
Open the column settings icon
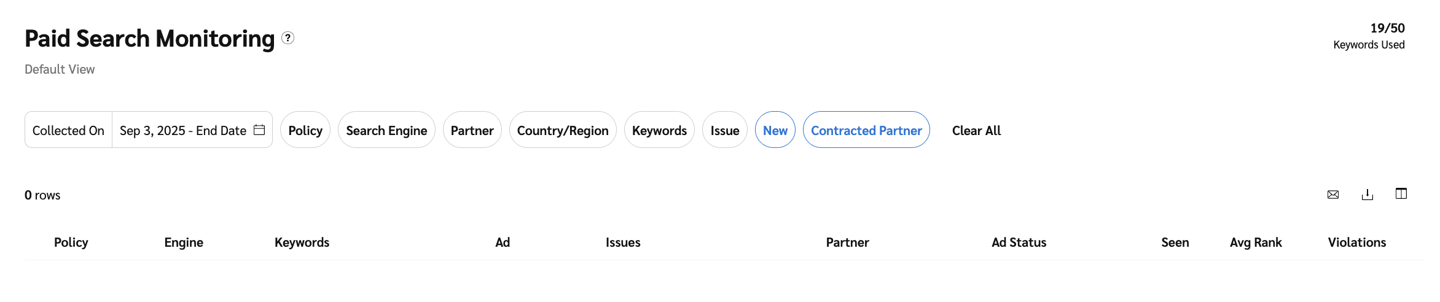pyautogui.click(x=1401, y=194)
